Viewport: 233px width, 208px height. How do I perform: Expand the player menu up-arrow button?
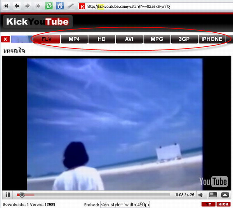click(x=225, y=195)
